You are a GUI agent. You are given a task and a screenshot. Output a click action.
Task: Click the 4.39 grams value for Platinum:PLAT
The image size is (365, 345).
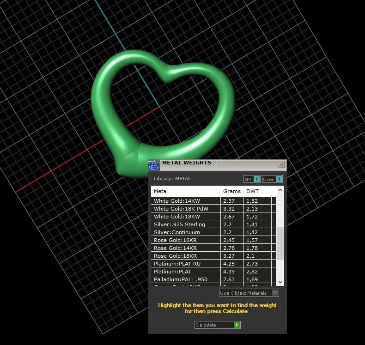coord(229,272)
